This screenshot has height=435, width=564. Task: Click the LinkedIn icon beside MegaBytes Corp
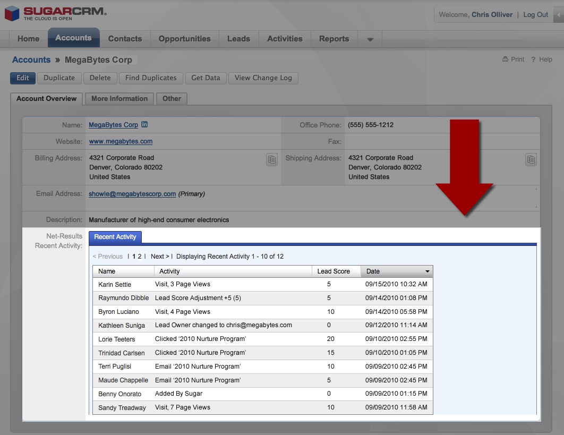pos(144,125)
